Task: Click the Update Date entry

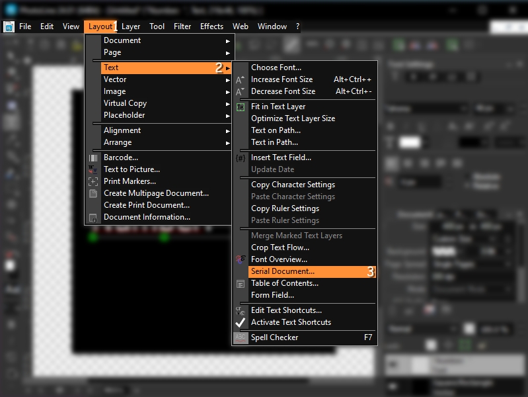Action: pos(272,169)
